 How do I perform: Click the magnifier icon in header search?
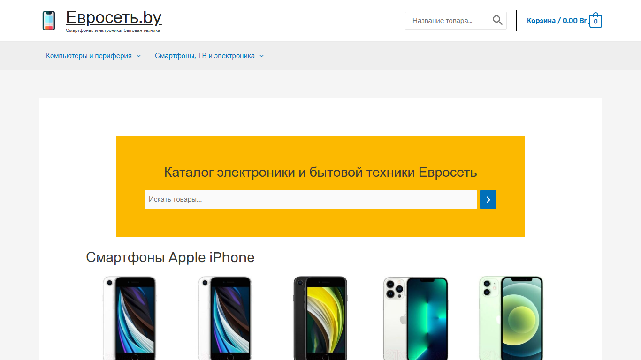tap(497, 20)
